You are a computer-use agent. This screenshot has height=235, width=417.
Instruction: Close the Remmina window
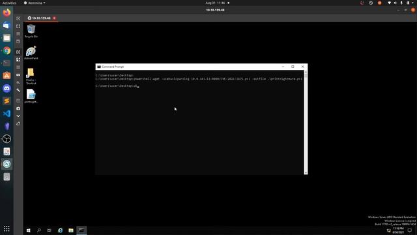click(413, 10)
